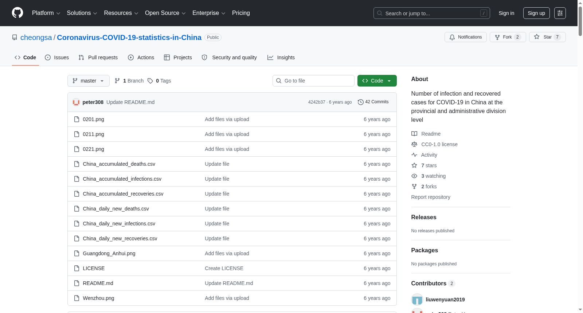583x313 pixels.
Task: Click the Notifications bell icon
Action: point(452,37)
